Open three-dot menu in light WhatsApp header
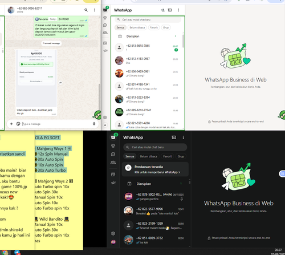This screenshot has width=285, height=255. point(178,10)
